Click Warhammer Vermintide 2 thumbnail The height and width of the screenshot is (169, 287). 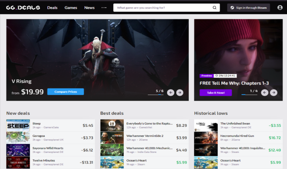112,138
